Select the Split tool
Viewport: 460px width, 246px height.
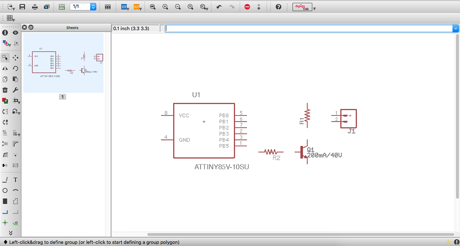(5, 155)
